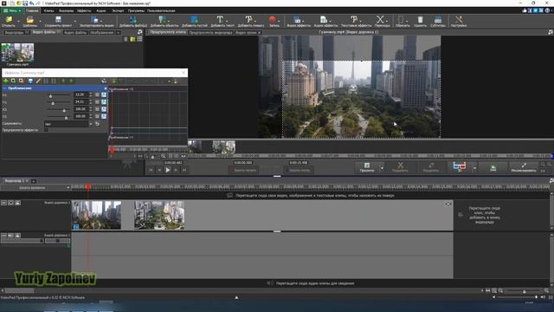
Task: Click the Просмотр button under preview
Action: coord(367,167)
